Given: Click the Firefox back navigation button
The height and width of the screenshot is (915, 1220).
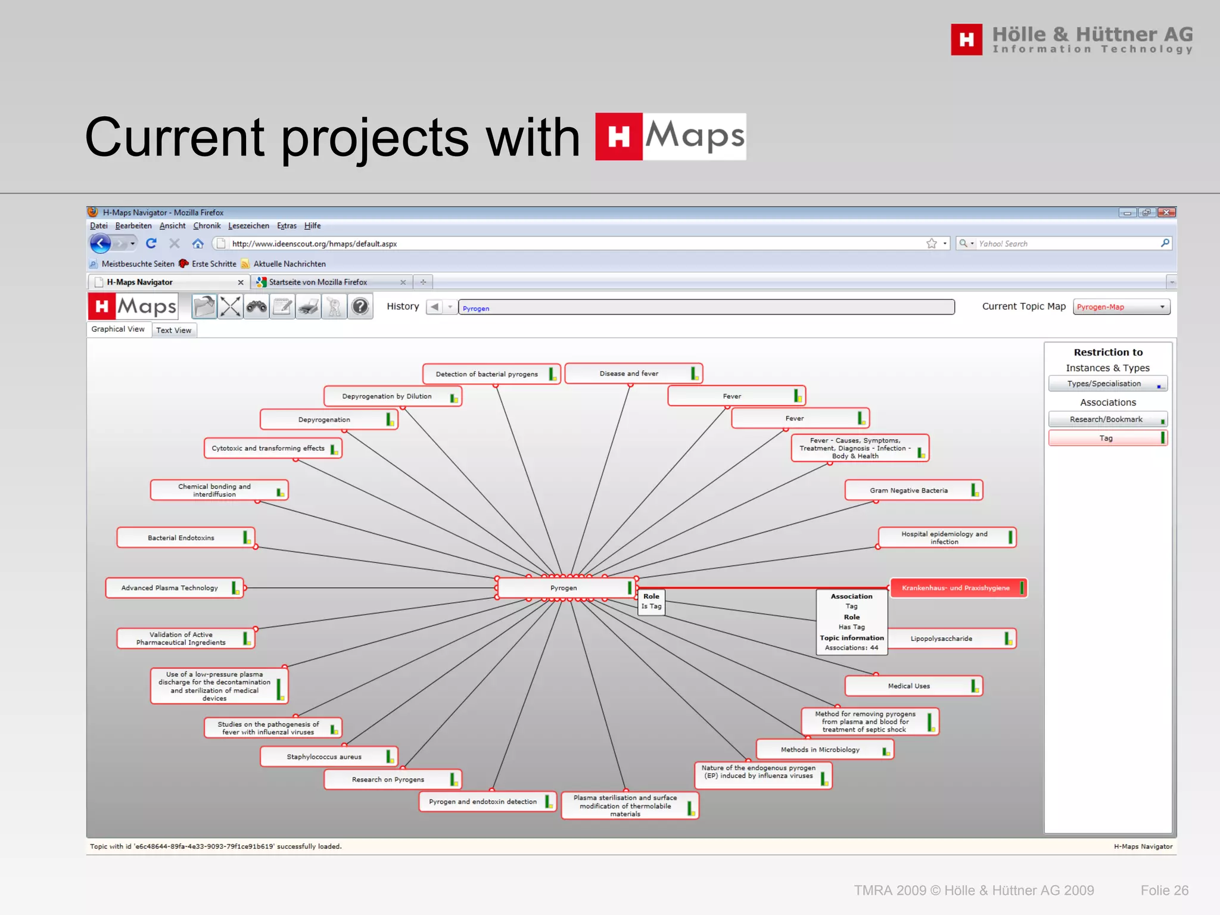Looking at the screenshot, I should click(x=101, y=243).
